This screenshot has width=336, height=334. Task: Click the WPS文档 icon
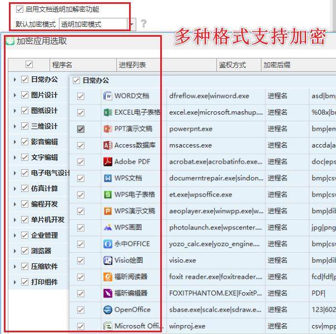click(x=107, y=178)
